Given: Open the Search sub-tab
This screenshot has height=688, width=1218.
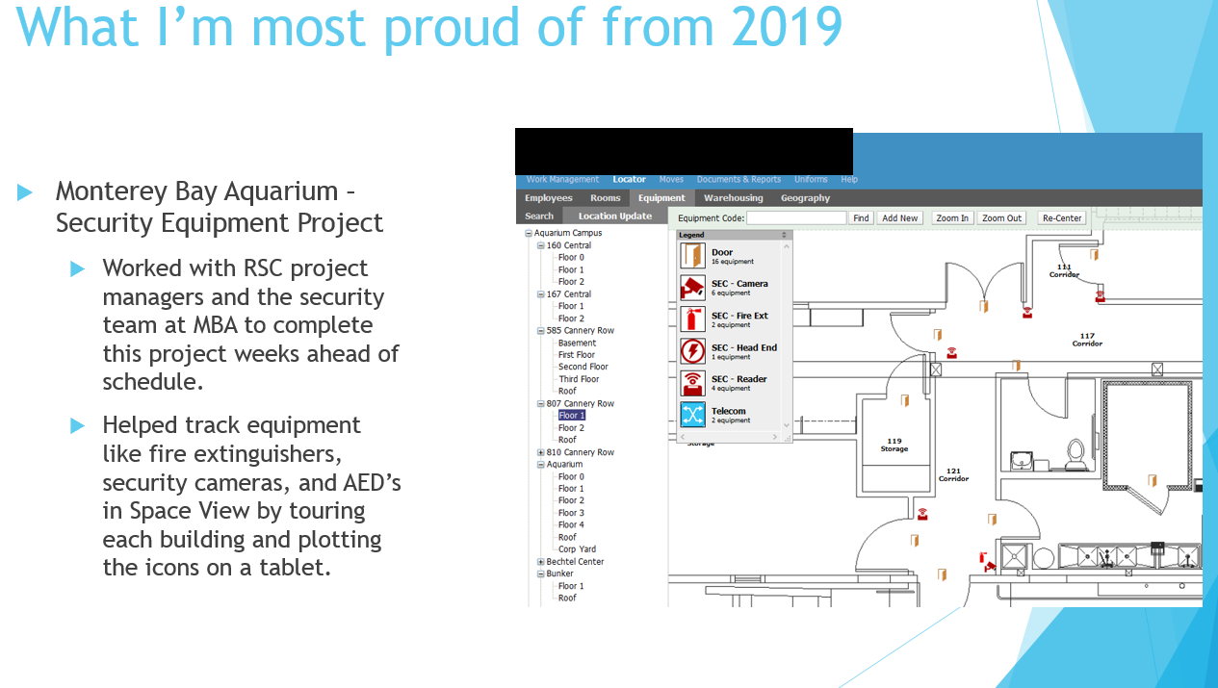Looking at the screenshot, I should pos(539,216).
